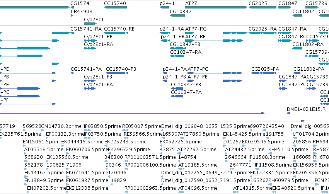Select the CG15741-PA protein label
Screen dimensions: 329x194
(86, 69)
